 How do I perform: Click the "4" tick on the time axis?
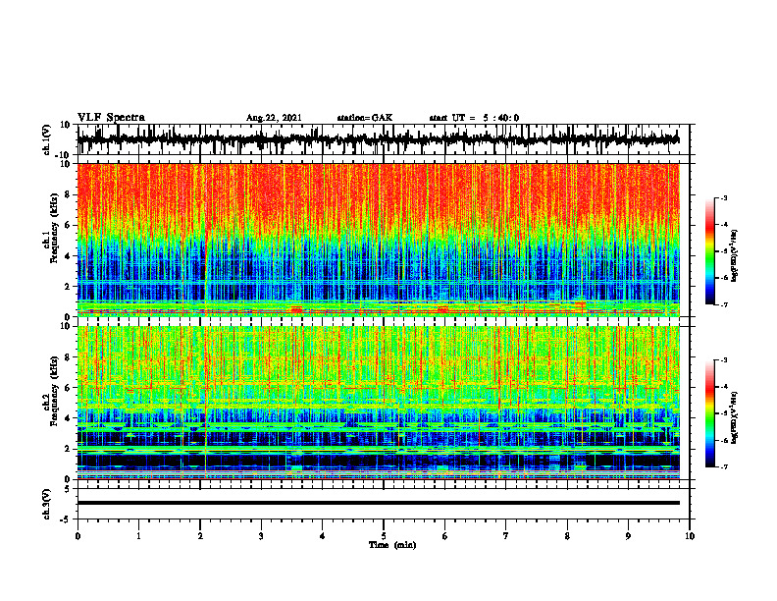pos(322,536)
